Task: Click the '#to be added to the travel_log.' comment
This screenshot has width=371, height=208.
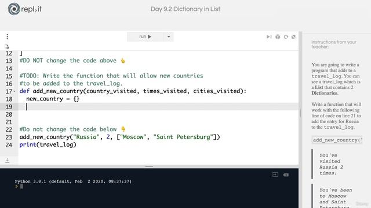Action: (x=71, y=83)
